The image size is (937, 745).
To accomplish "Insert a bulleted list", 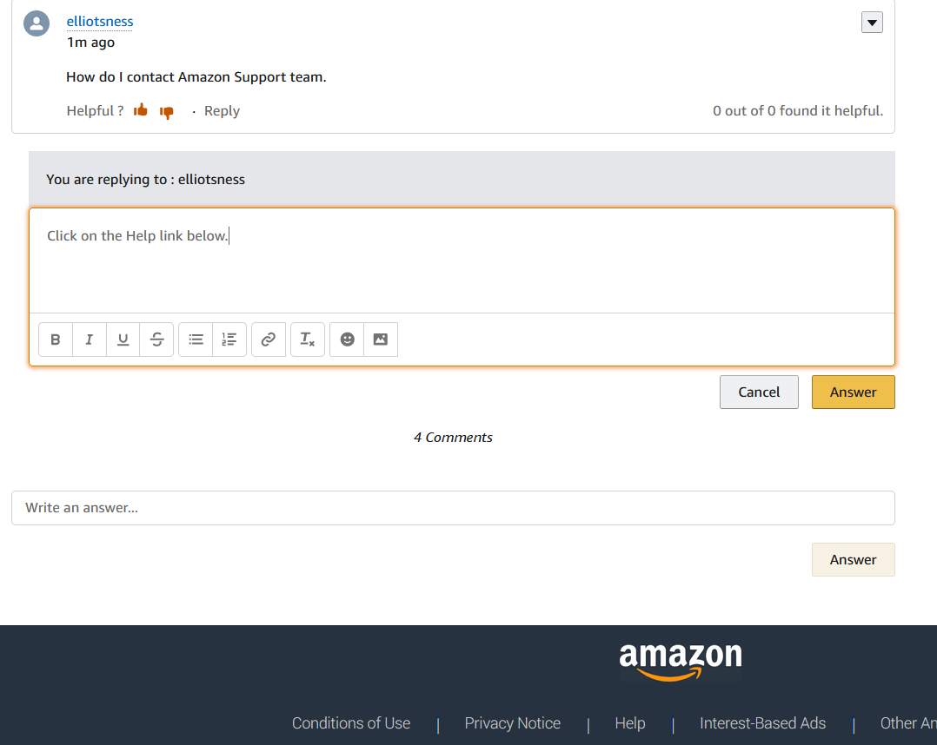I will [196, 339].
